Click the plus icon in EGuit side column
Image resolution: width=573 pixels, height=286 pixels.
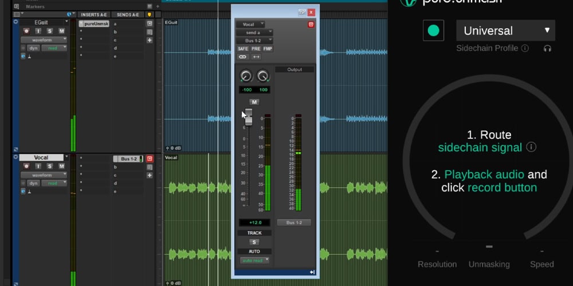click(x=150, y=40)
